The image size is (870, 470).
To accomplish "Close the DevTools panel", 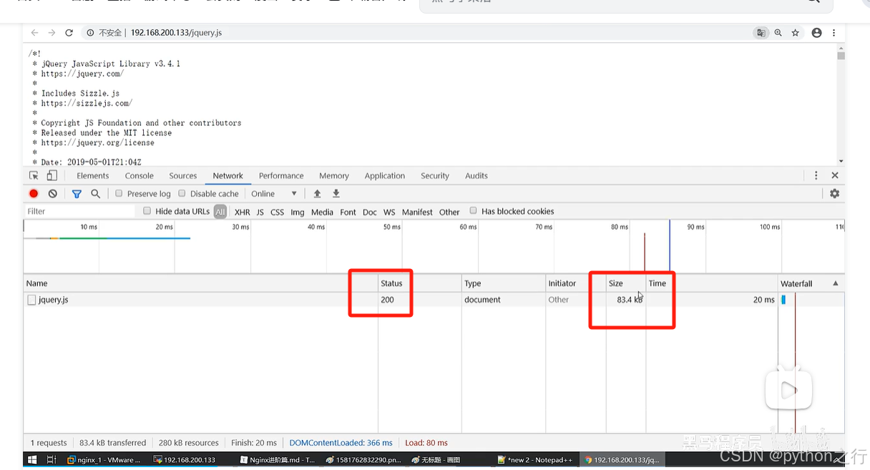I will click(x=834, y=175).
